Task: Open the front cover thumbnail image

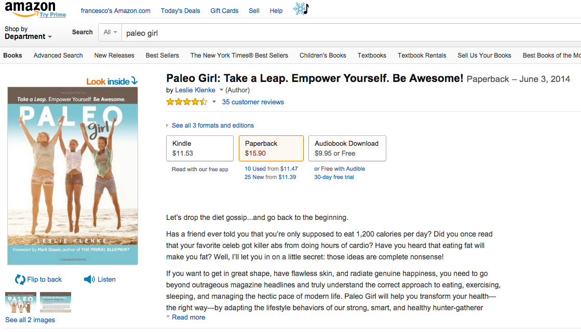Action: (21, 302)
